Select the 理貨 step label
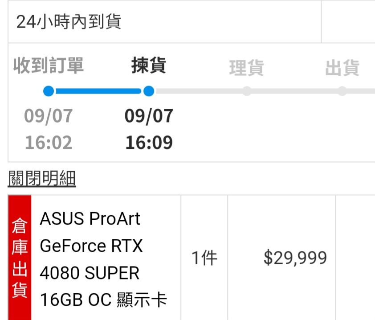Image resolution: width=375 pixels, height=320 pixels. tap(247, 68)
